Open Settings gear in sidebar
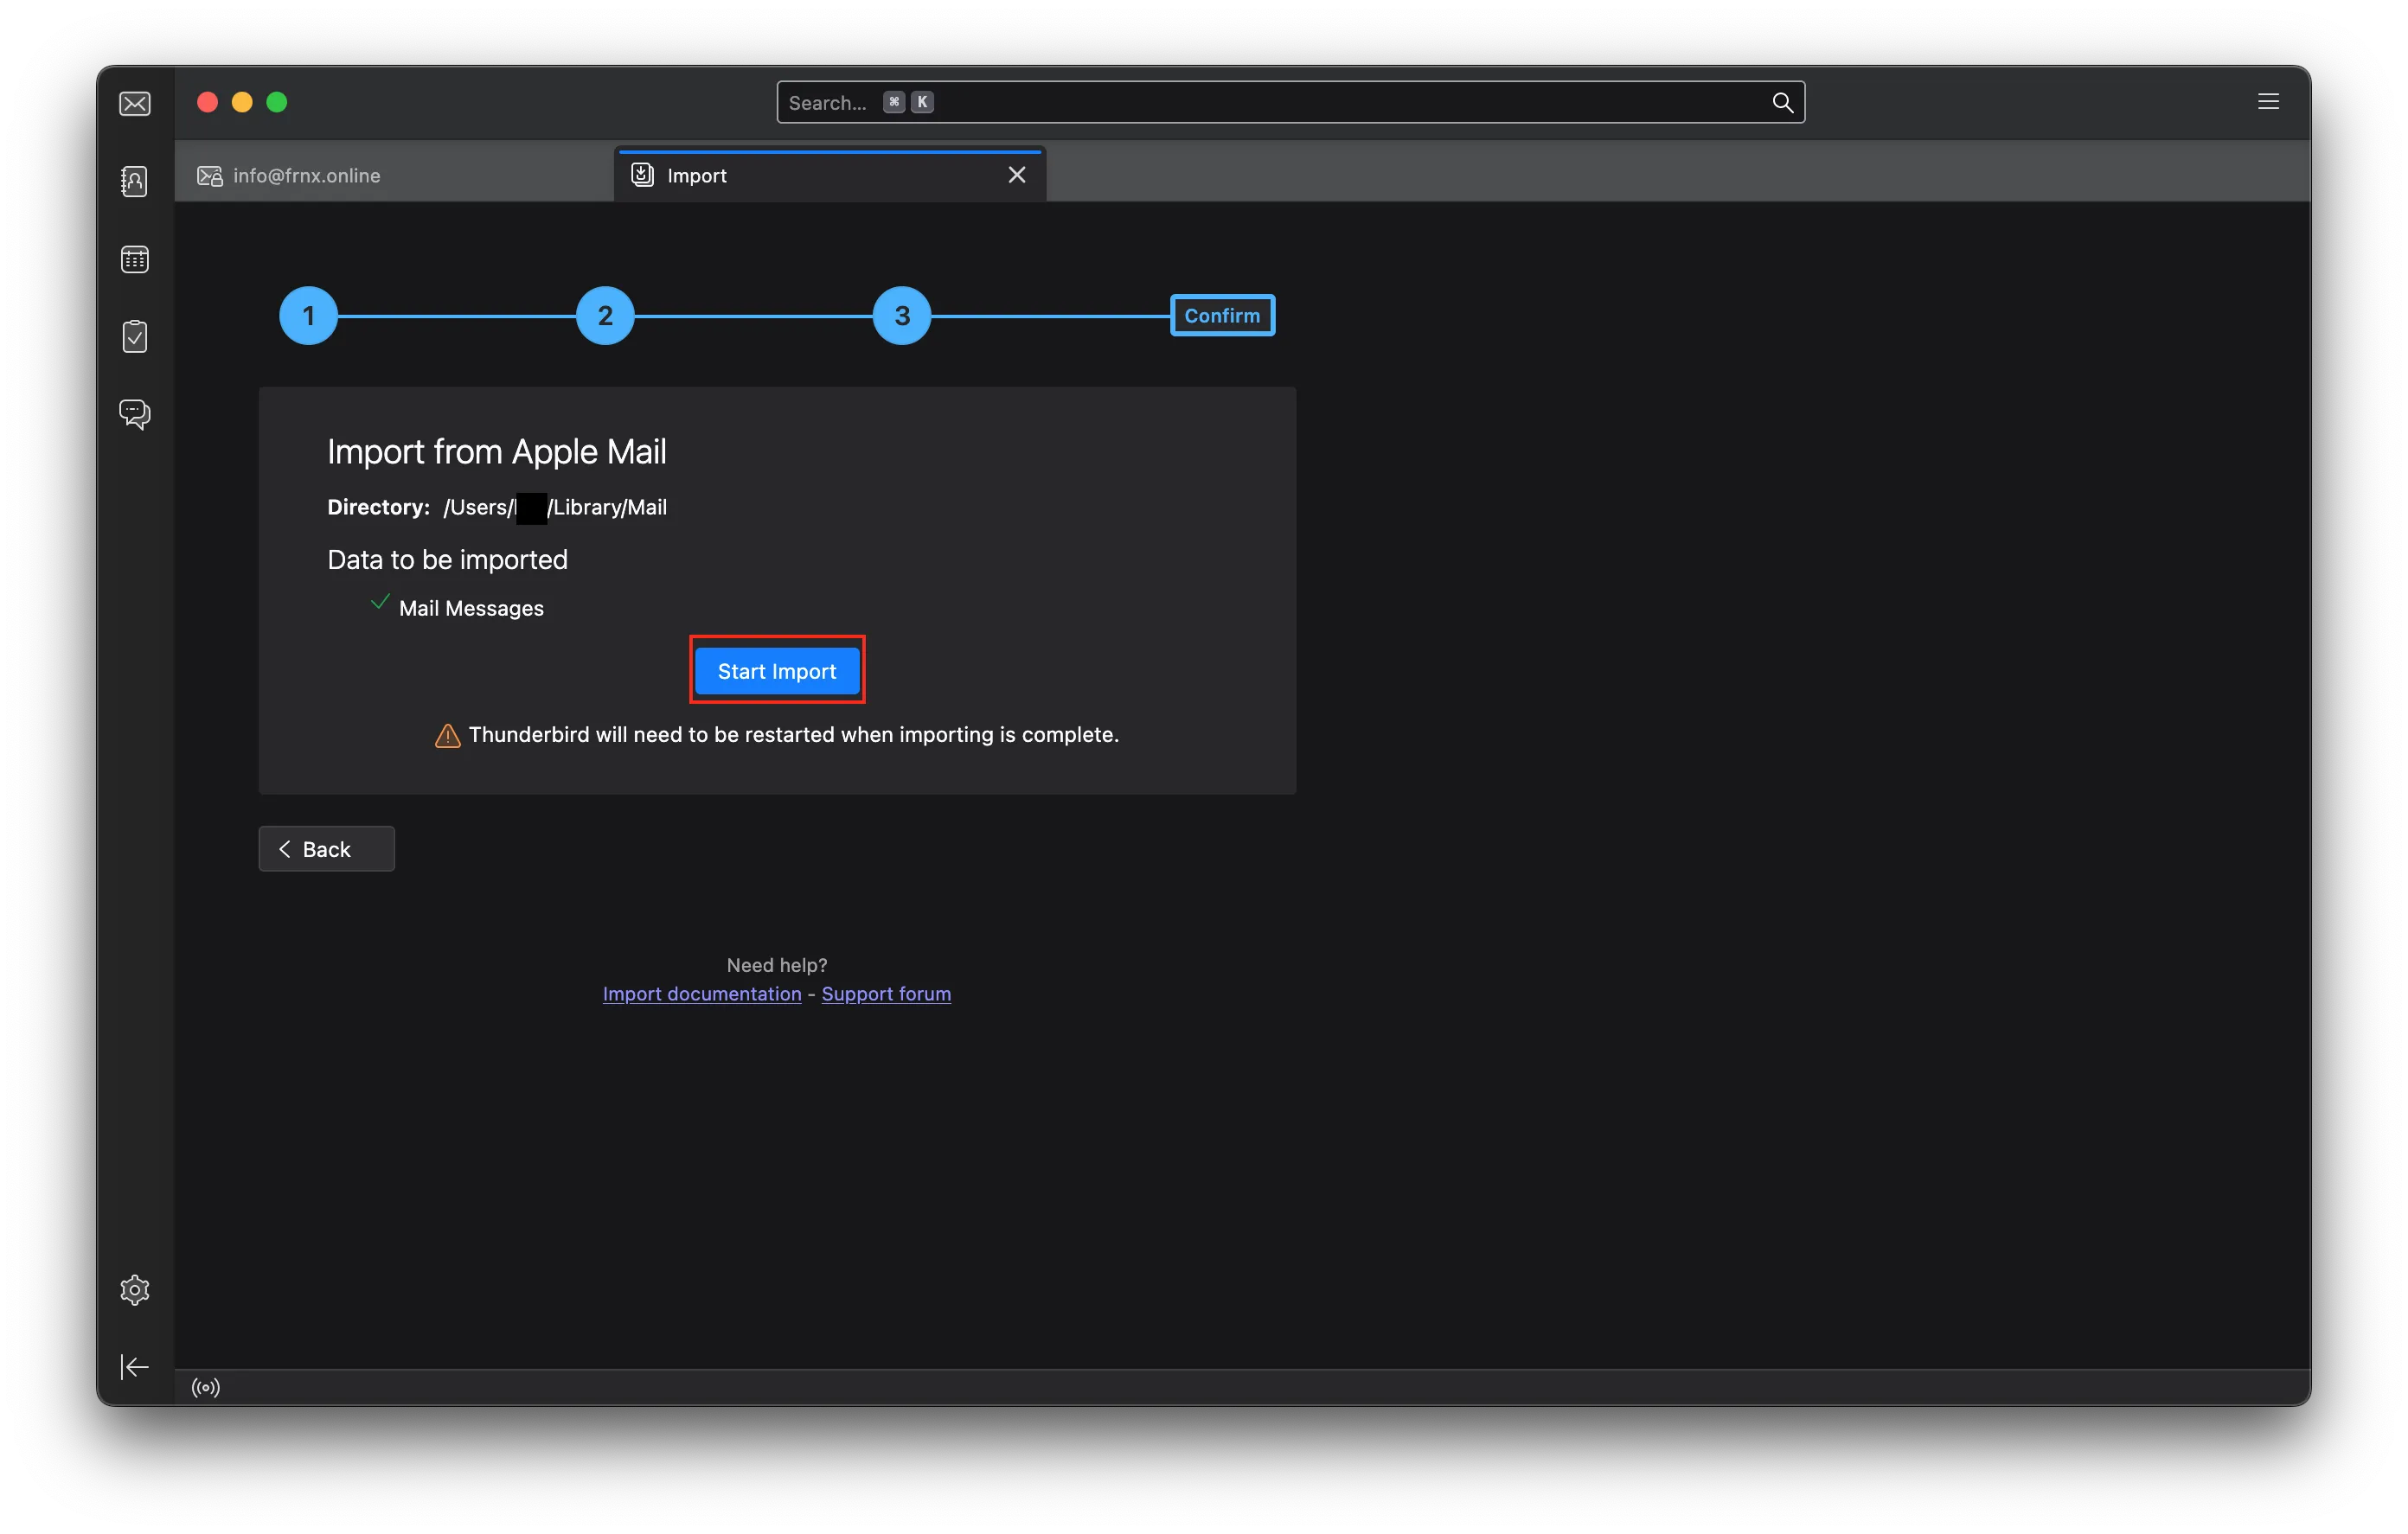 click(x=134, y=1290)
